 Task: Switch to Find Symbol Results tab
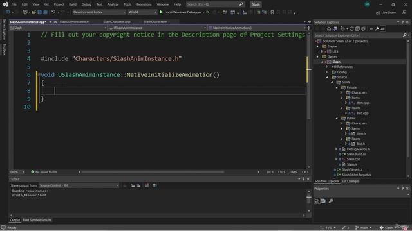37,220
